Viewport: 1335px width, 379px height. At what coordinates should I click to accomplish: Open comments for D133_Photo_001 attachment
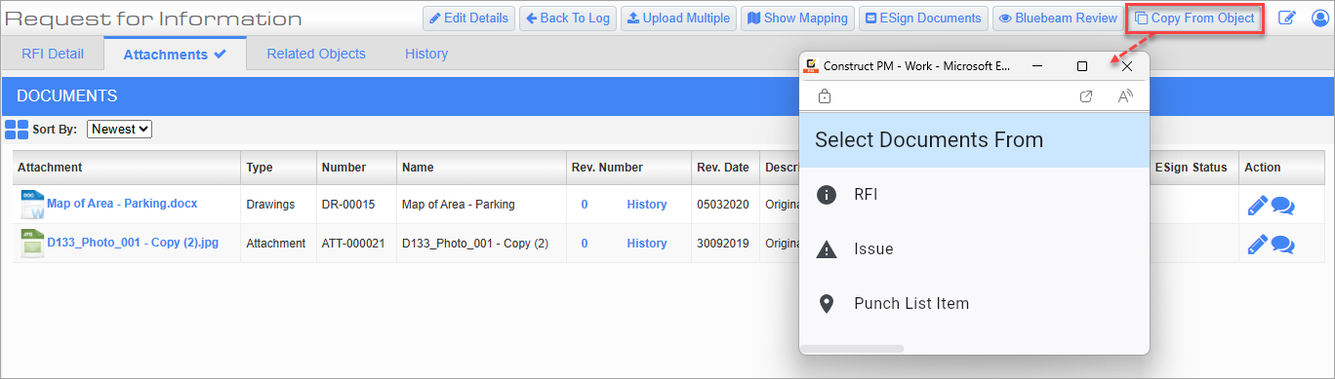point(1283,245)
